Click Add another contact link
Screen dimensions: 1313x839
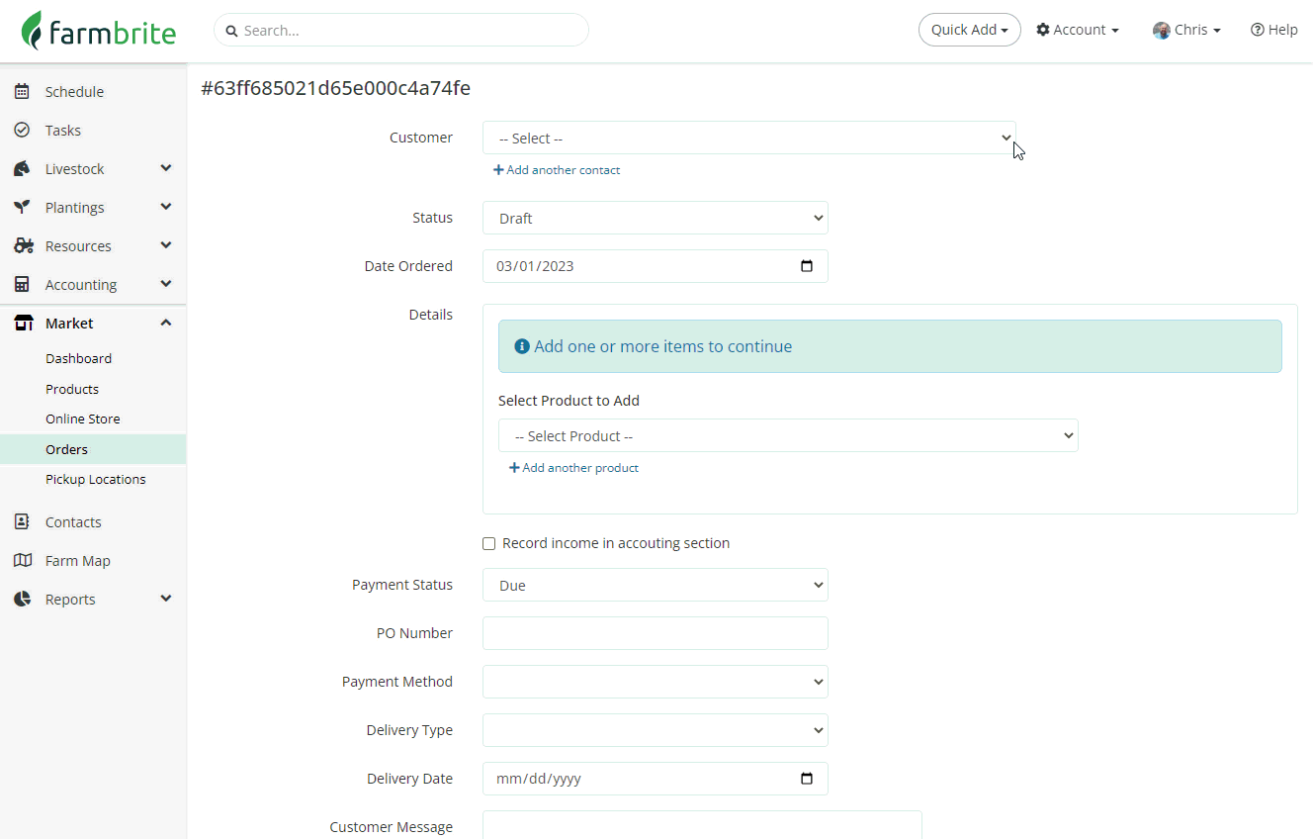(558, 170)
